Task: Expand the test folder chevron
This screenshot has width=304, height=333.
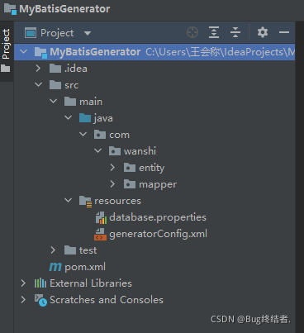Action: tap(53, 250)
